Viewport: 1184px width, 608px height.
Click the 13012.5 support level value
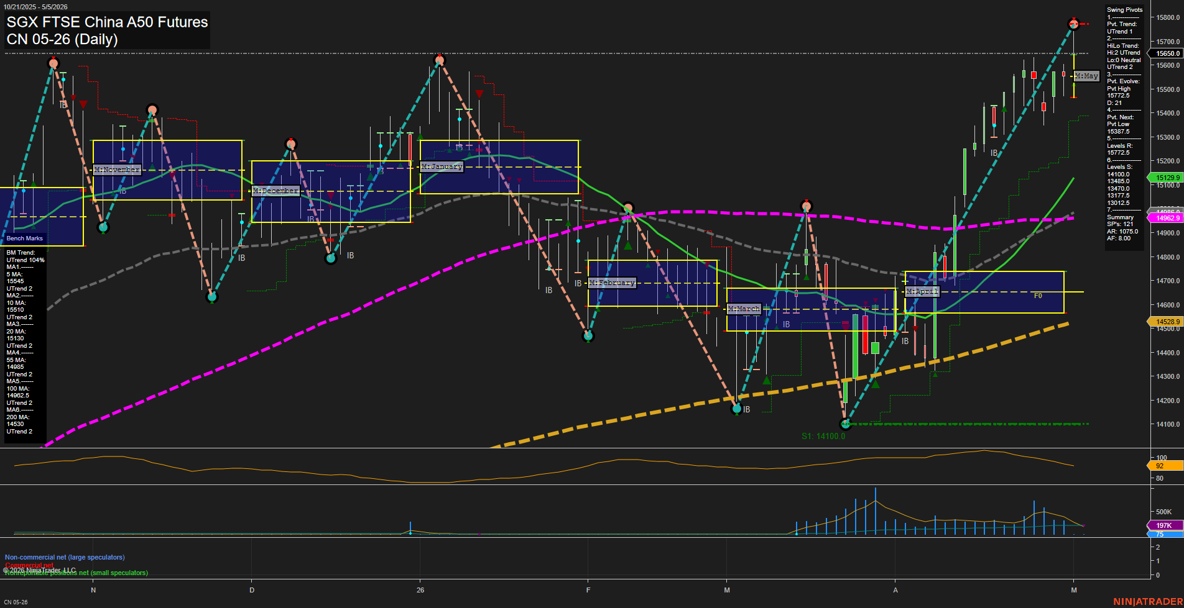point(1118,203)
